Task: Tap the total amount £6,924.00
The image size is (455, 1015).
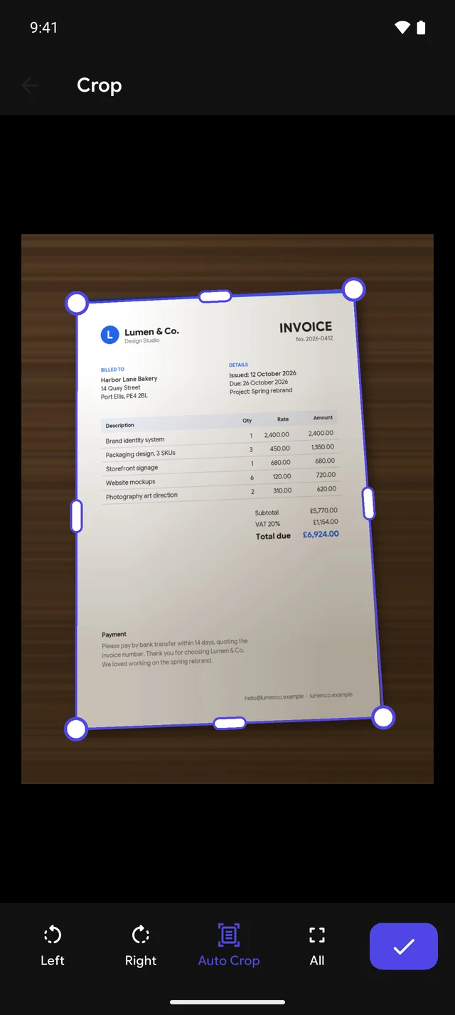Action: click(321, 535)
